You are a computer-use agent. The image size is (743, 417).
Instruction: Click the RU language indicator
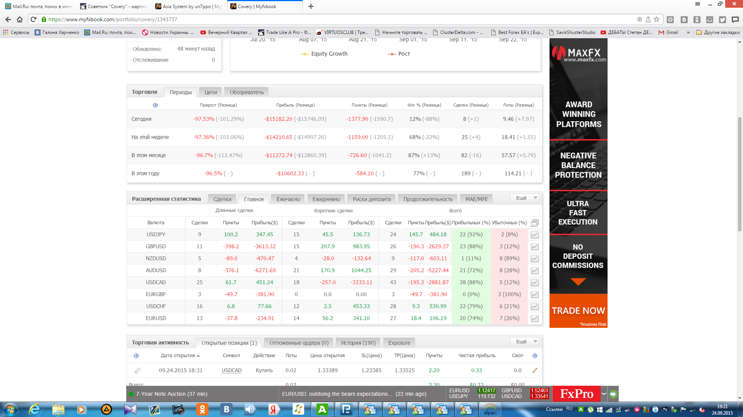click(x=569, y=409)
